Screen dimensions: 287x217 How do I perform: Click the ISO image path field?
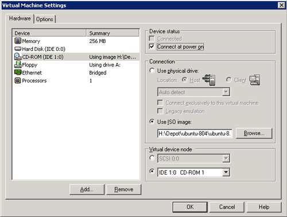[x=195, y=133]
